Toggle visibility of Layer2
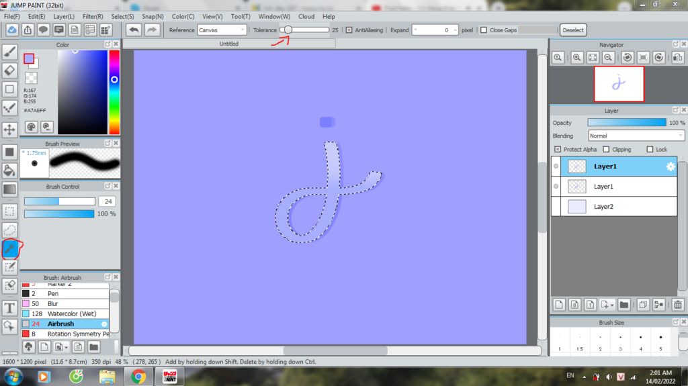 [x=556, y=207]
